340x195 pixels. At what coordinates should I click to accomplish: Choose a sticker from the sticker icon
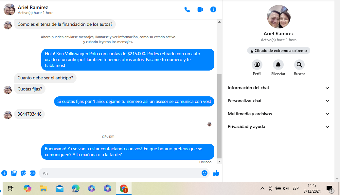point(23,173)
